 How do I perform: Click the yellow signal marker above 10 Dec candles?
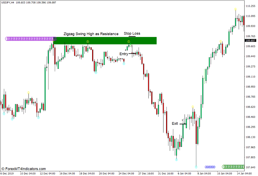pyautogui.click(x=29, y=92)
